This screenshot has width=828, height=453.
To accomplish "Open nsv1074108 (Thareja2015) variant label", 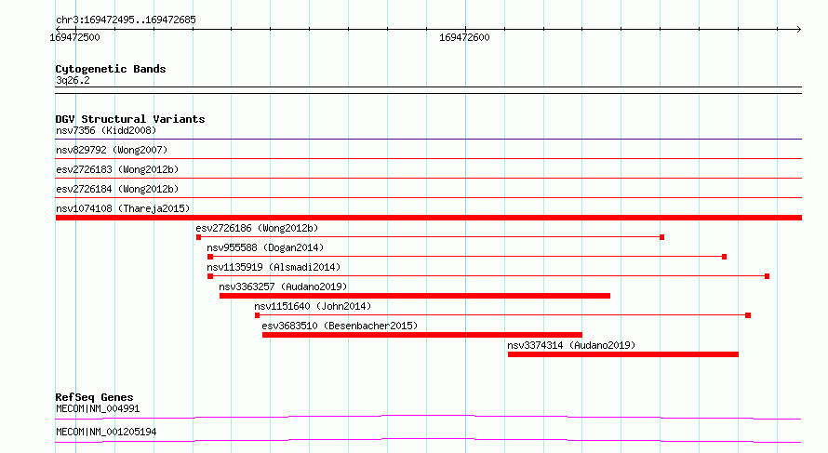I will pos(123,208).
